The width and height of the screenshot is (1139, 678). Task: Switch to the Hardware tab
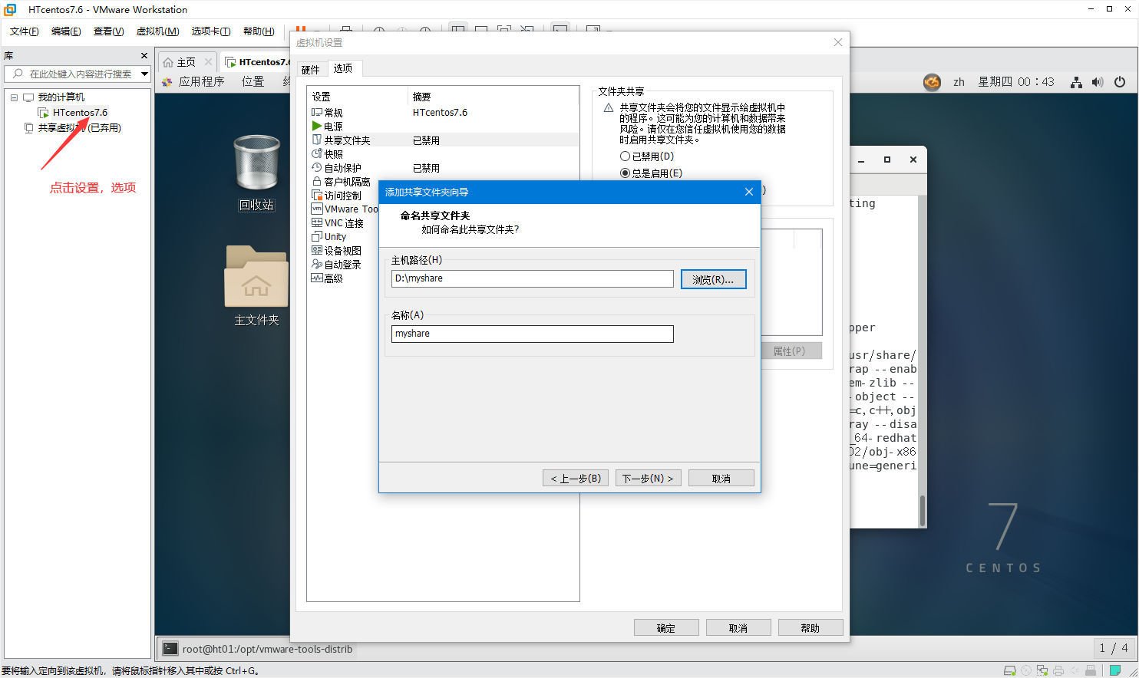coord(311,69)
